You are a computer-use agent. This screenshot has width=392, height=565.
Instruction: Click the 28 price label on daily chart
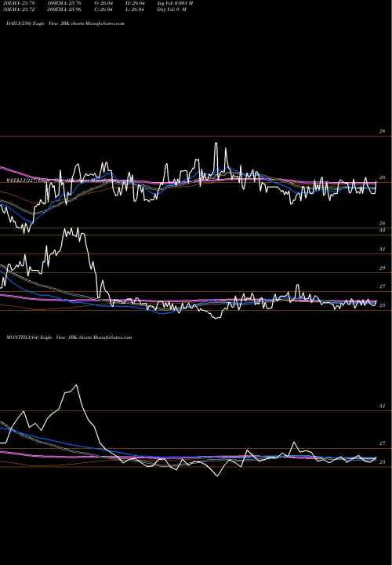tap(383, 131)
